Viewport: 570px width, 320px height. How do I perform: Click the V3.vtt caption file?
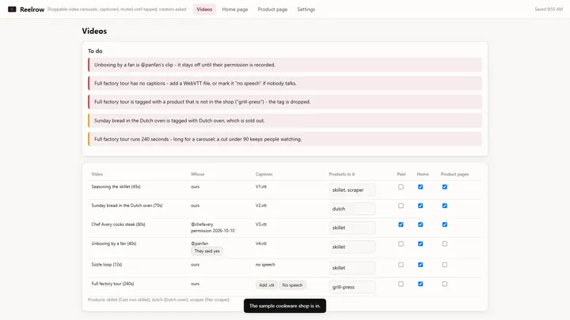coord(261,224)
